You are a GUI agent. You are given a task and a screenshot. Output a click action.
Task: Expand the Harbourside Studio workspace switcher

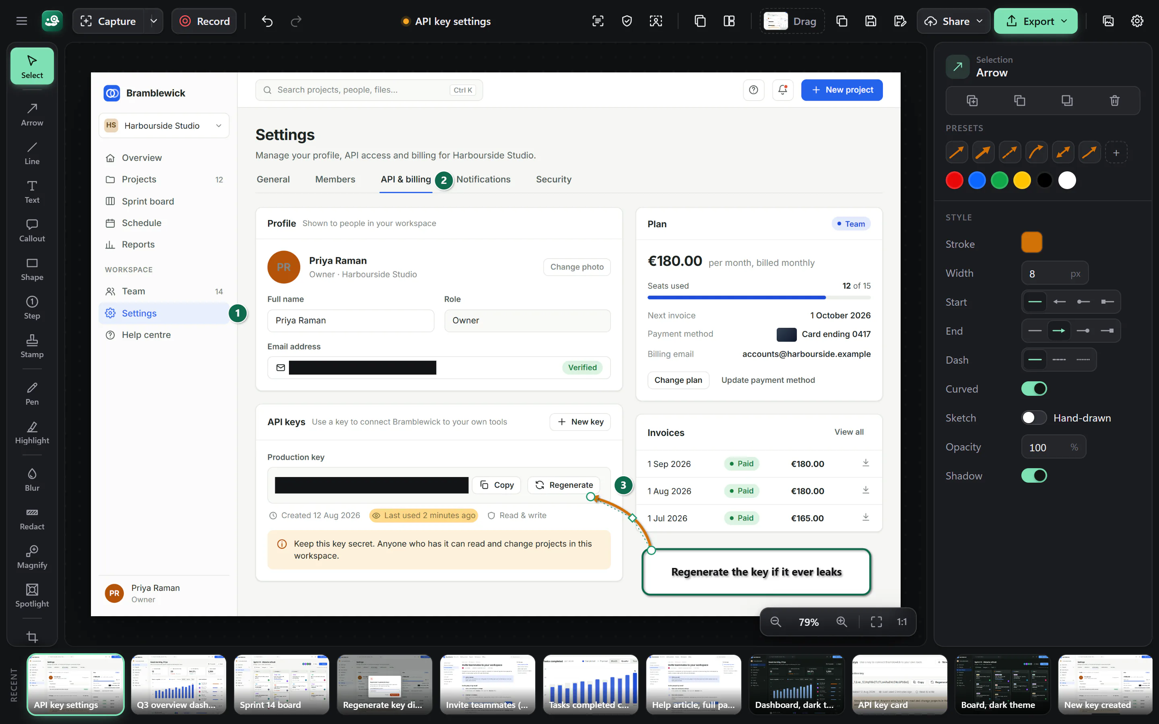(x=164, y=125)
